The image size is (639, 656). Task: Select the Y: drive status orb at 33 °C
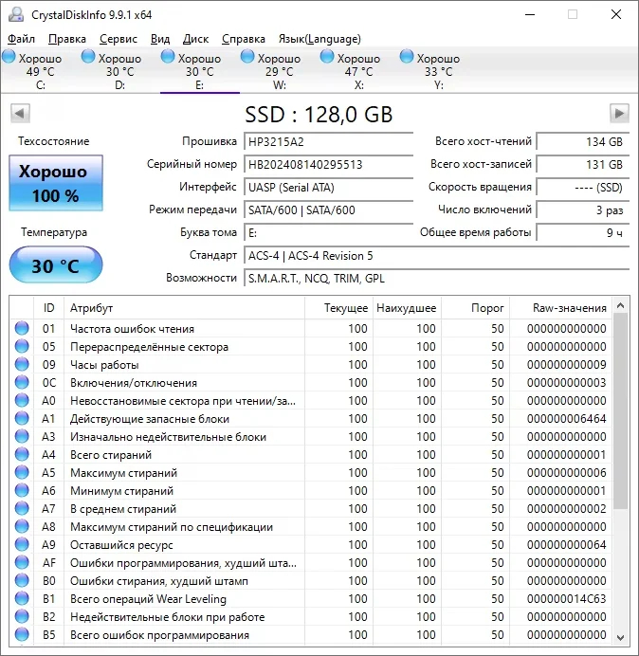(407, 57)
